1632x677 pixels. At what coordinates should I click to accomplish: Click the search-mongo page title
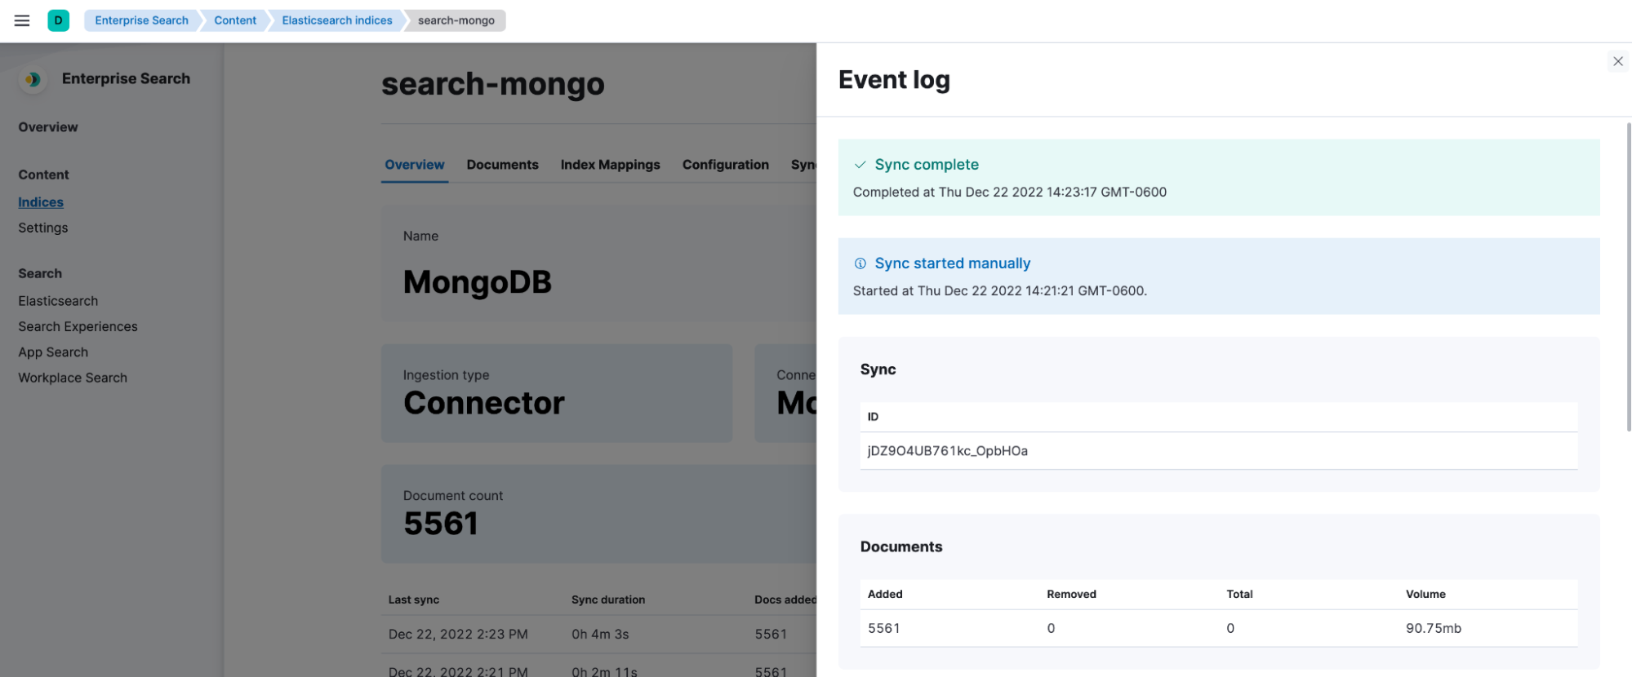point(492,83)
